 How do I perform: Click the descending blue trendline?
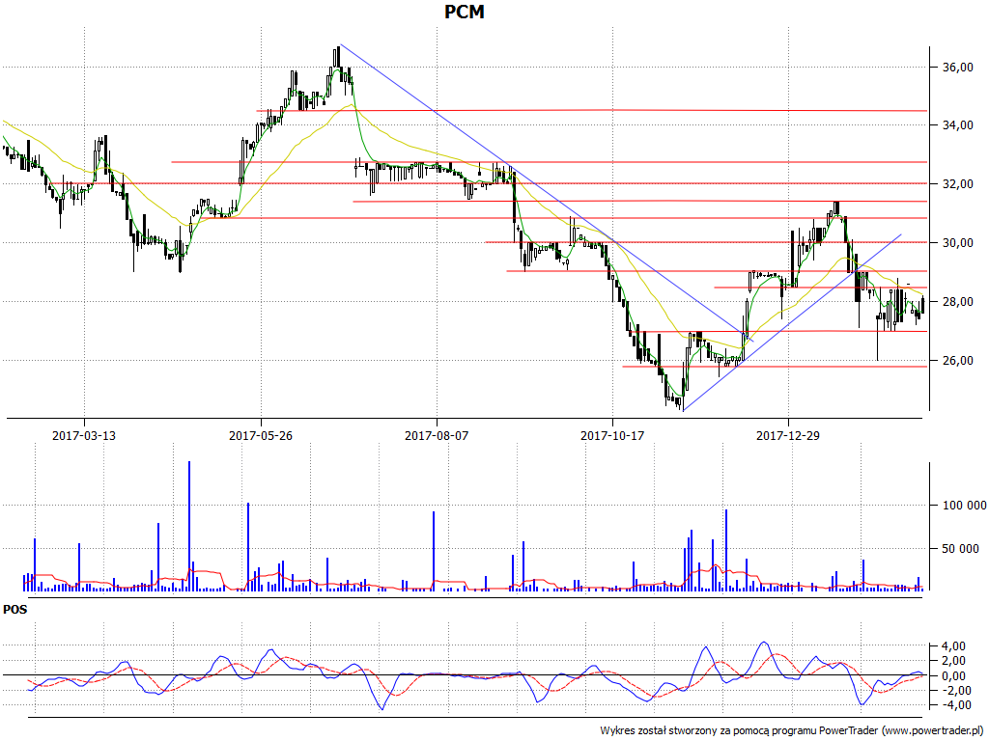[x=547, y=193]
